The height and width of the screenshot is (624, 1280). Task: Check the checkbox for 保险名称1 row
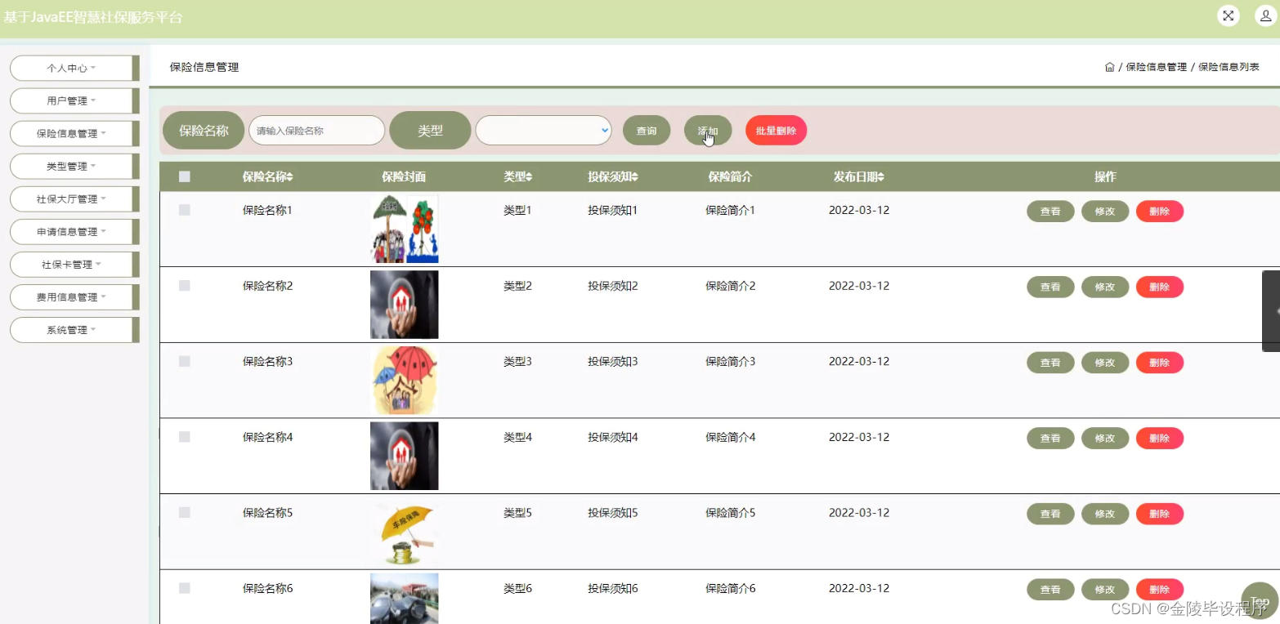click(184, 210)
